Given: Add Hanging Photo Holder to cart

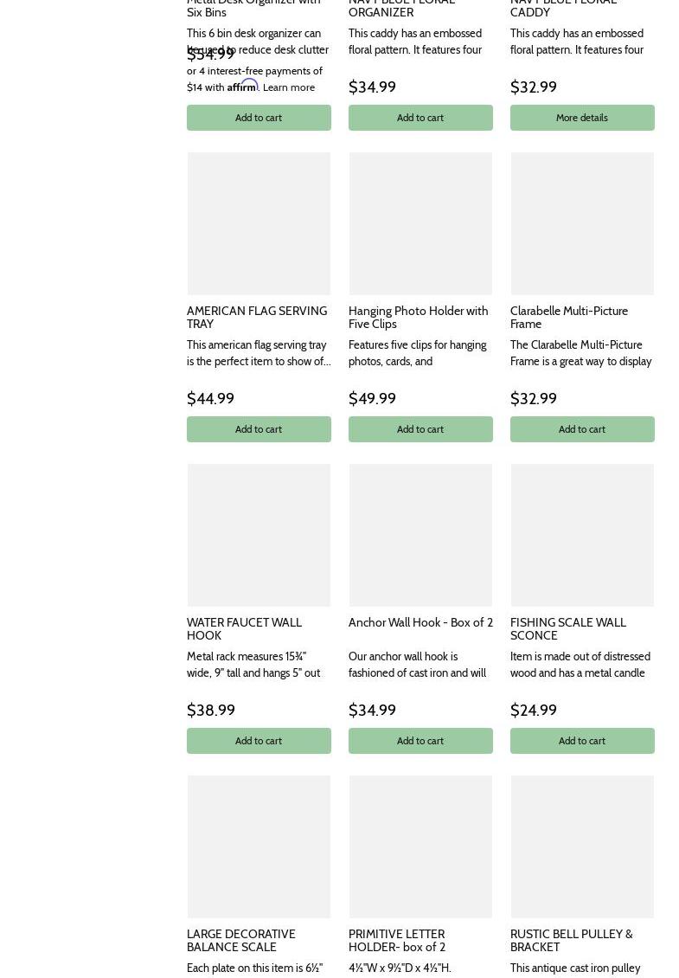Looking at the screenshot, I should (x=420, y=429).
